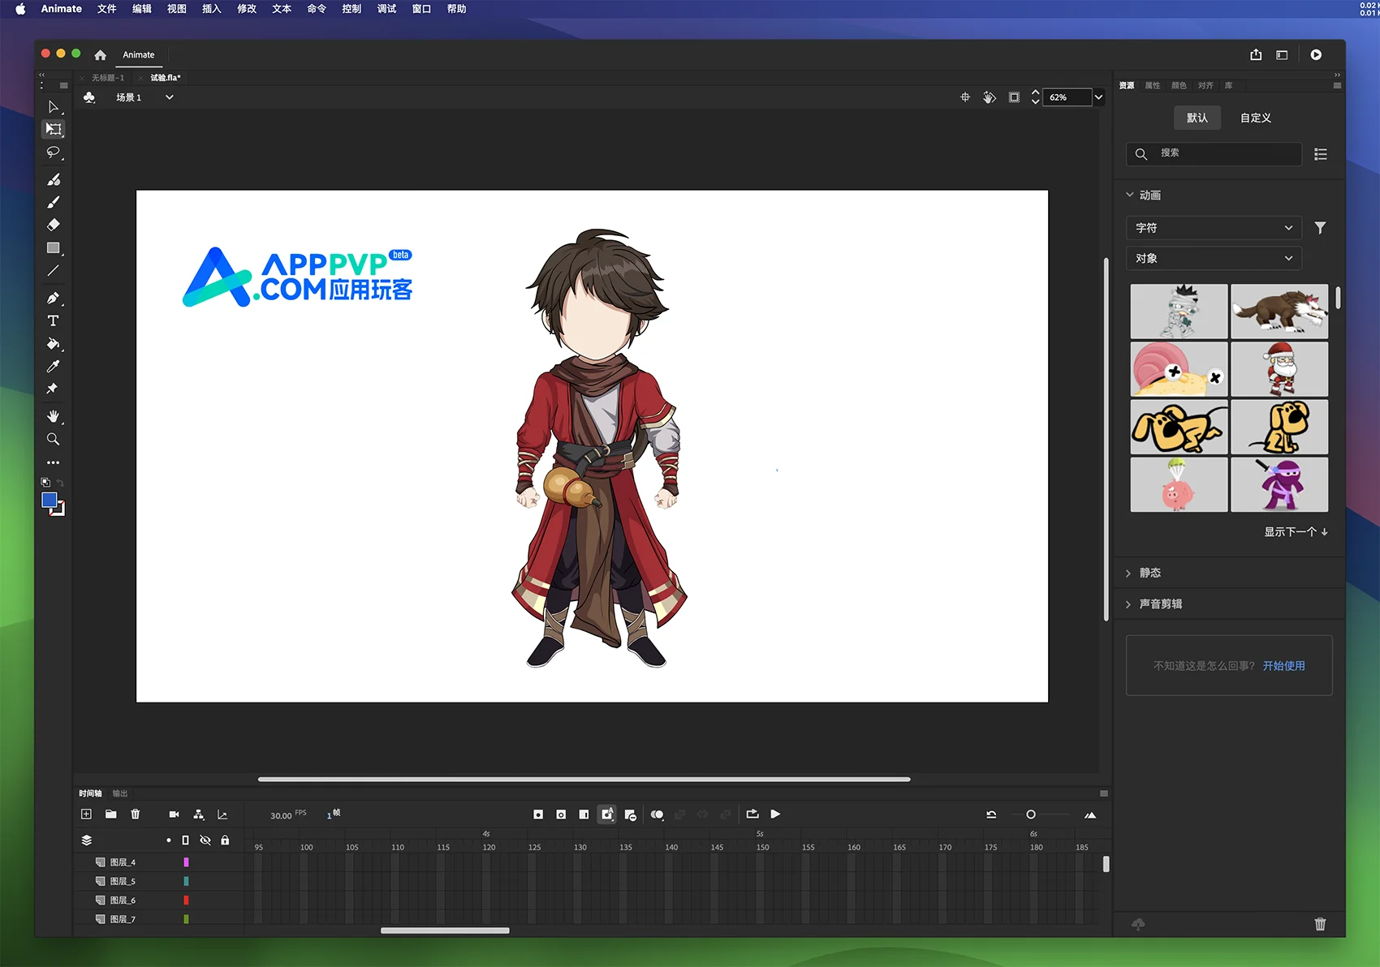This screenshot has height=967, width=1380.
Task: Click the 显示下一个 link
Action: point(1296,532)
